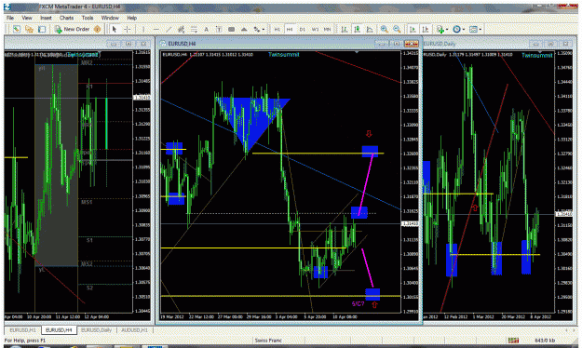Click the arrows objects icon

click(257, 29)
